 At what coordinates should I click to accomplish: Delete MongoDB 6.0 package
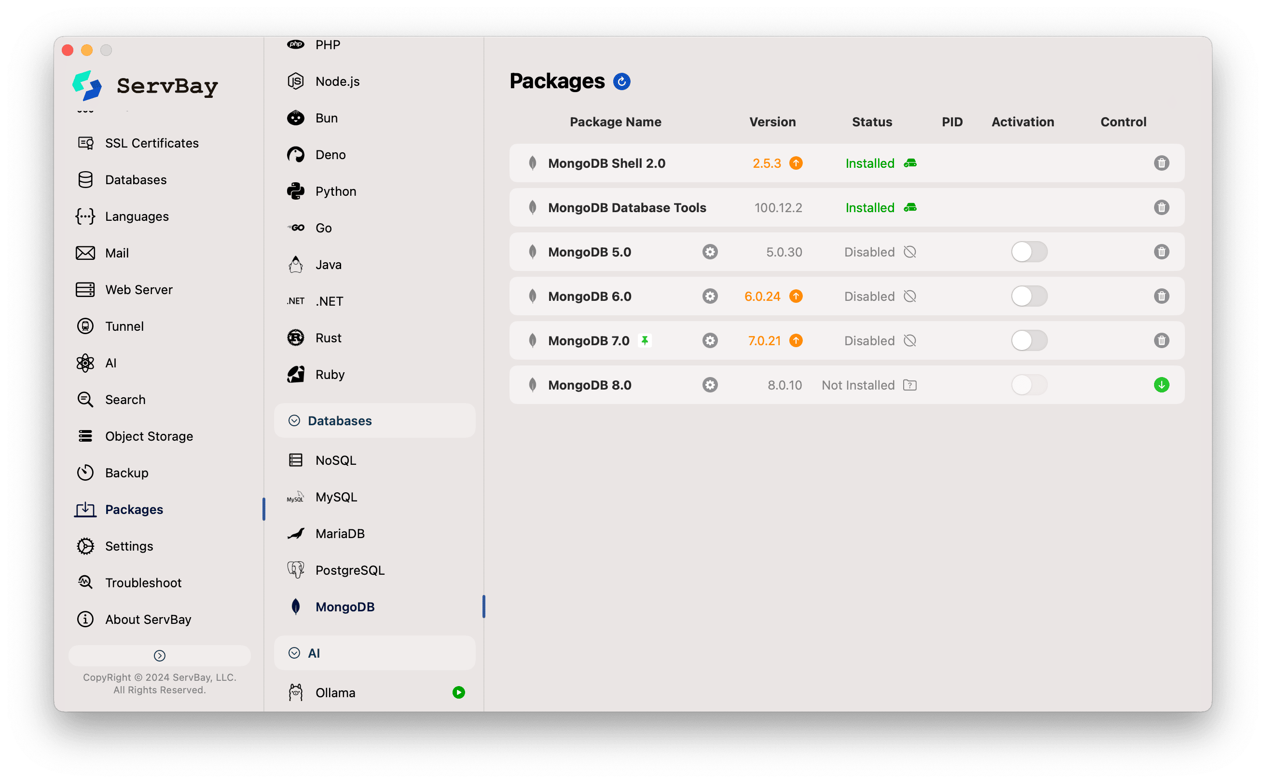point(1161,296)
